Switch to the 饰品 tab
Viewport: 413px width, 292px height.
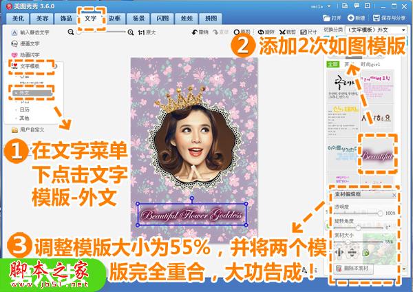click(x=66, y=19)
